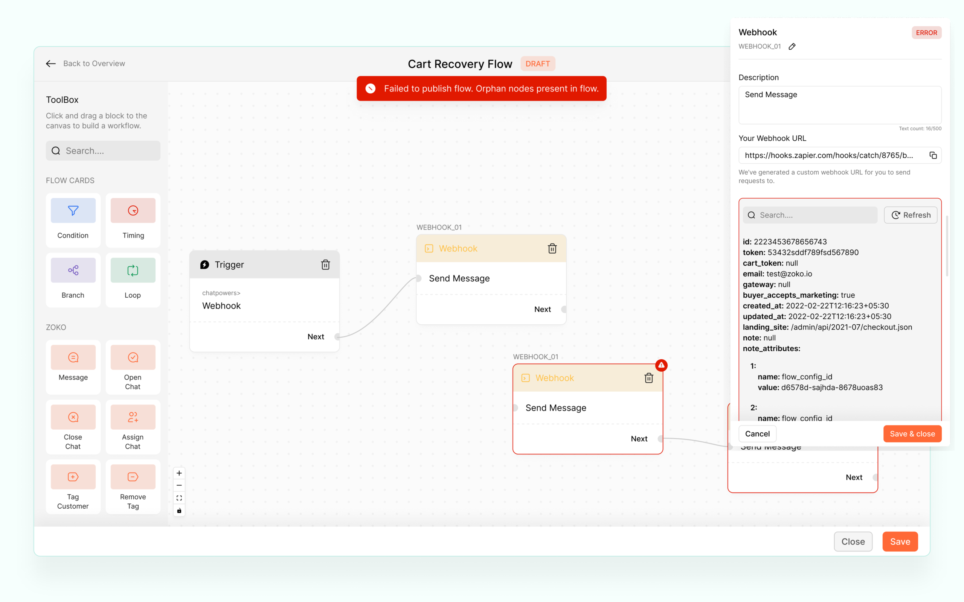
Task: Click the 'gateway: null' payload row
Action: (766, 284)
